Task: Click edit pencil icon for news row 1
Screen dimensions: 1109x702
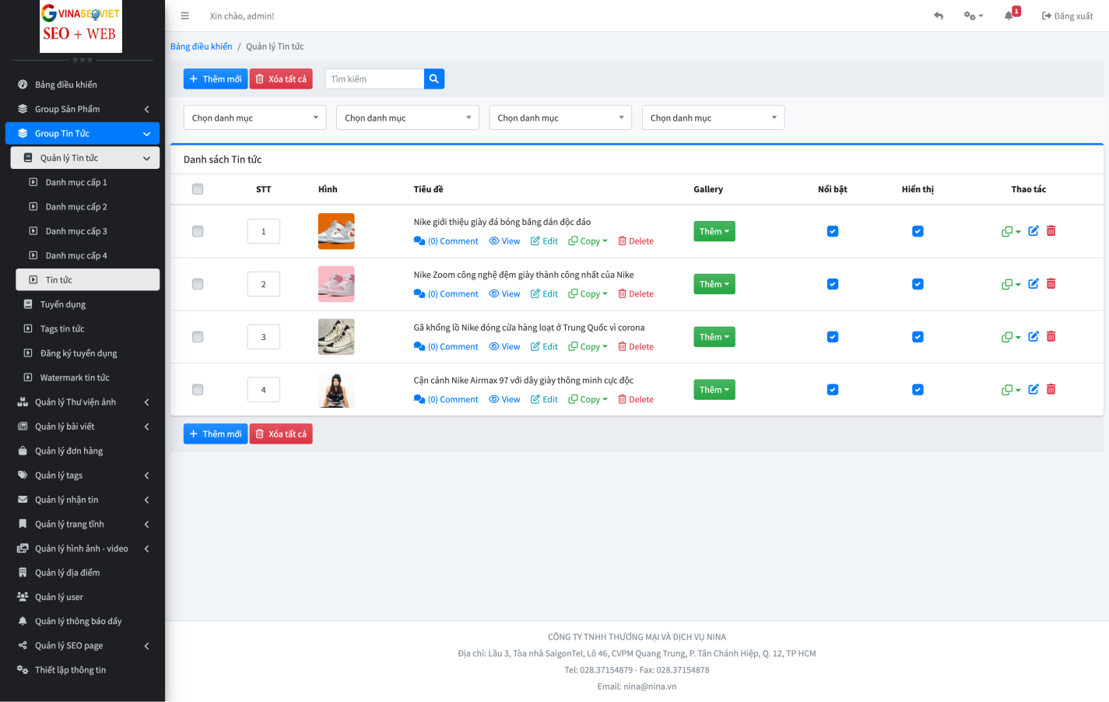Action: (x=1034, y=231)
